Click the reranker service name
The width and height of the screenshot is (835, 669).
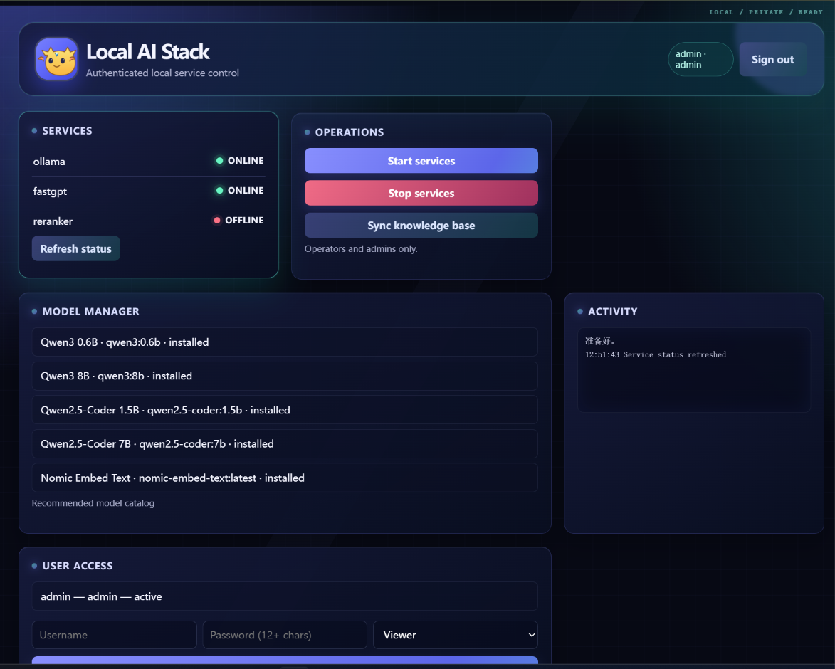[53, 221]
